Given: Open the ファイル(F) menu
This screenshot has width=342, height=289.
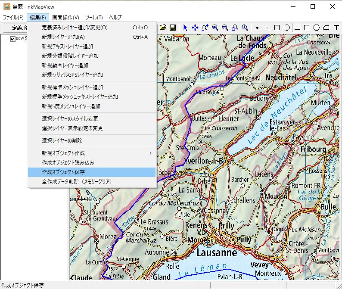Looking at the screenshot, I should coord(13,18).
